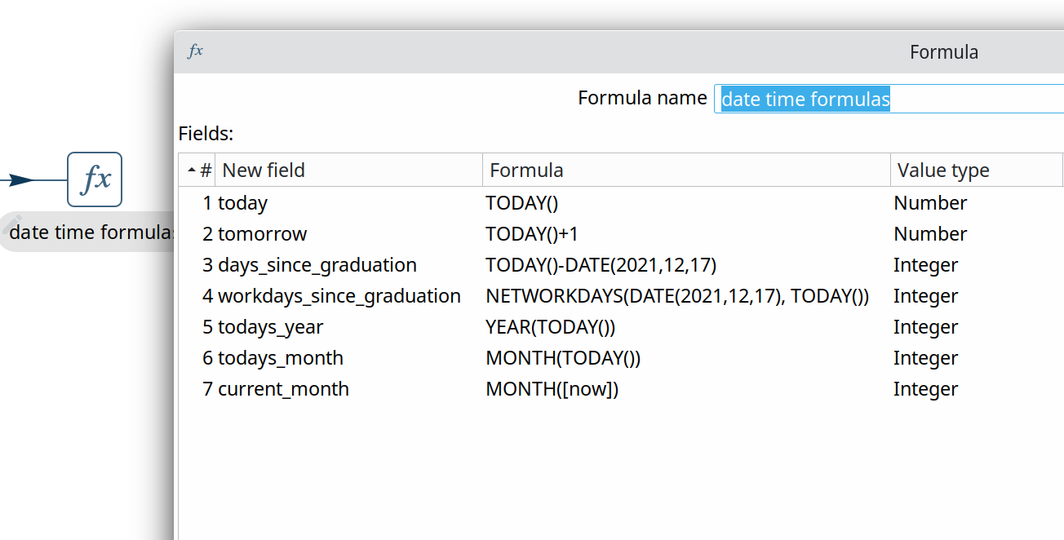
Task: Click the fx icon in dialog title bar
Action: [x=195, y=51]
